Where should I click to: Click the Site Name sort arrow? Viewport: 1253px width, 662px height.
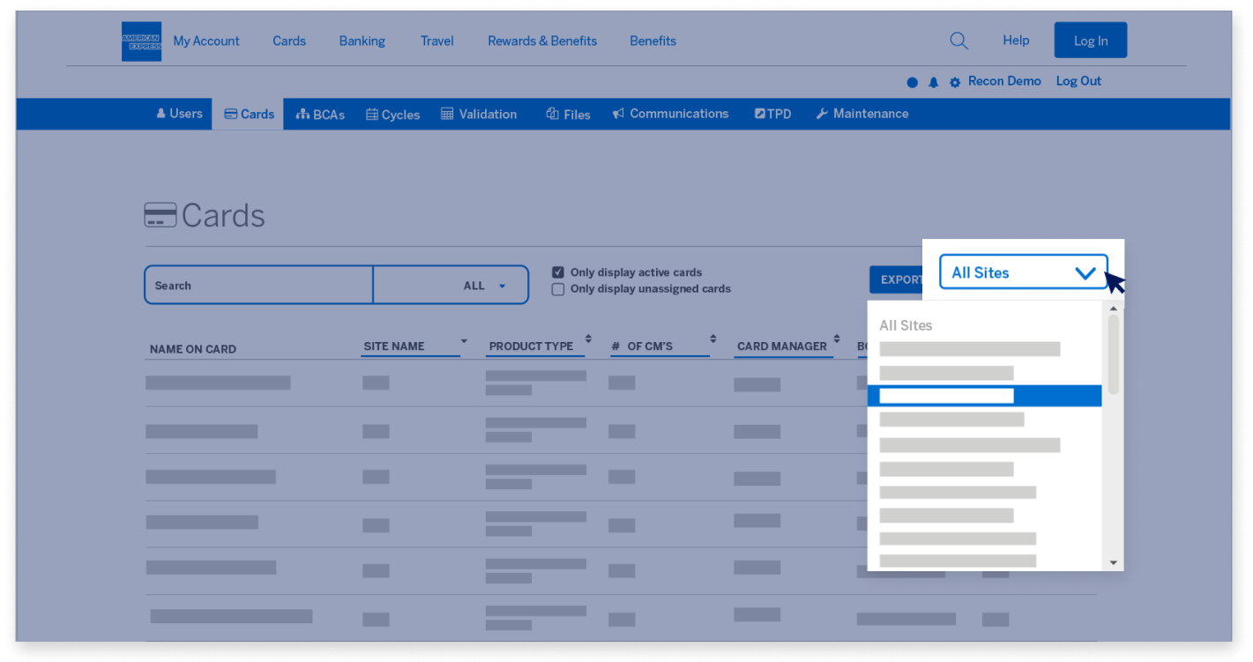(463, 340)
